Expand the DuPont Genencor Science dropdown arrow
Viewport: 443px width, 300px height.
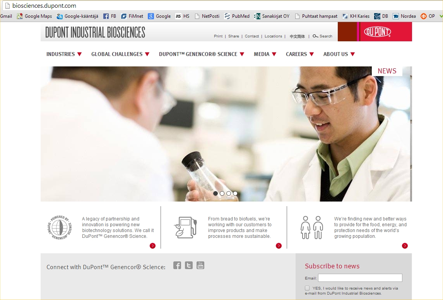242,54
